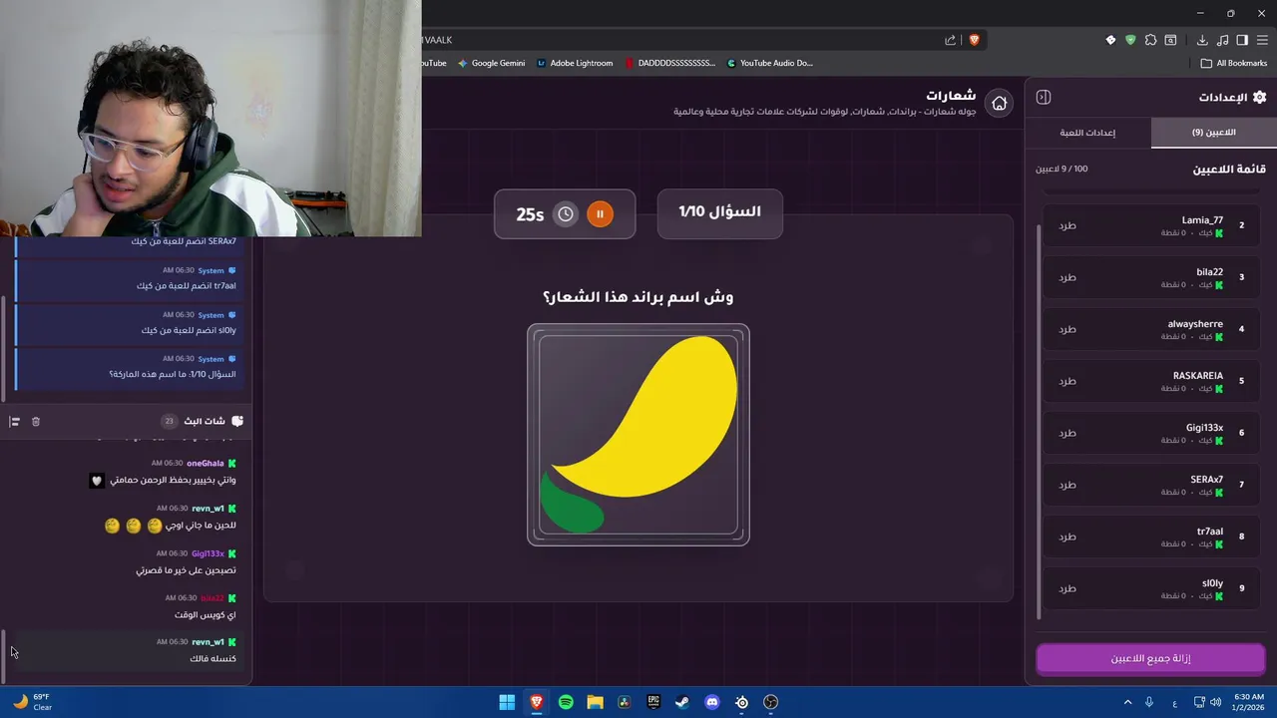This screenshot has height=718, width=1277.
Task: Select Gigi133x username in chat
Action: pos(208,553)
